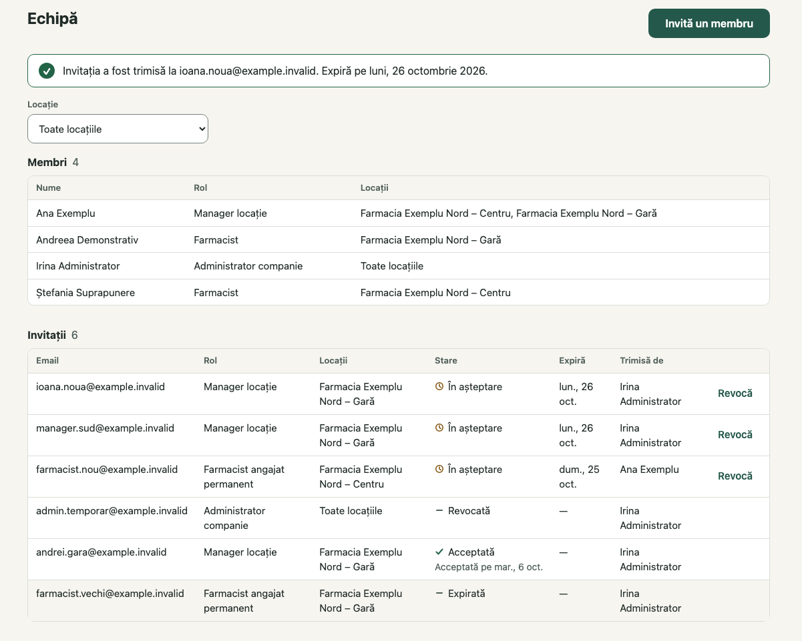
Task: Click the green success checkmark icon
Action: click(47, 71)
